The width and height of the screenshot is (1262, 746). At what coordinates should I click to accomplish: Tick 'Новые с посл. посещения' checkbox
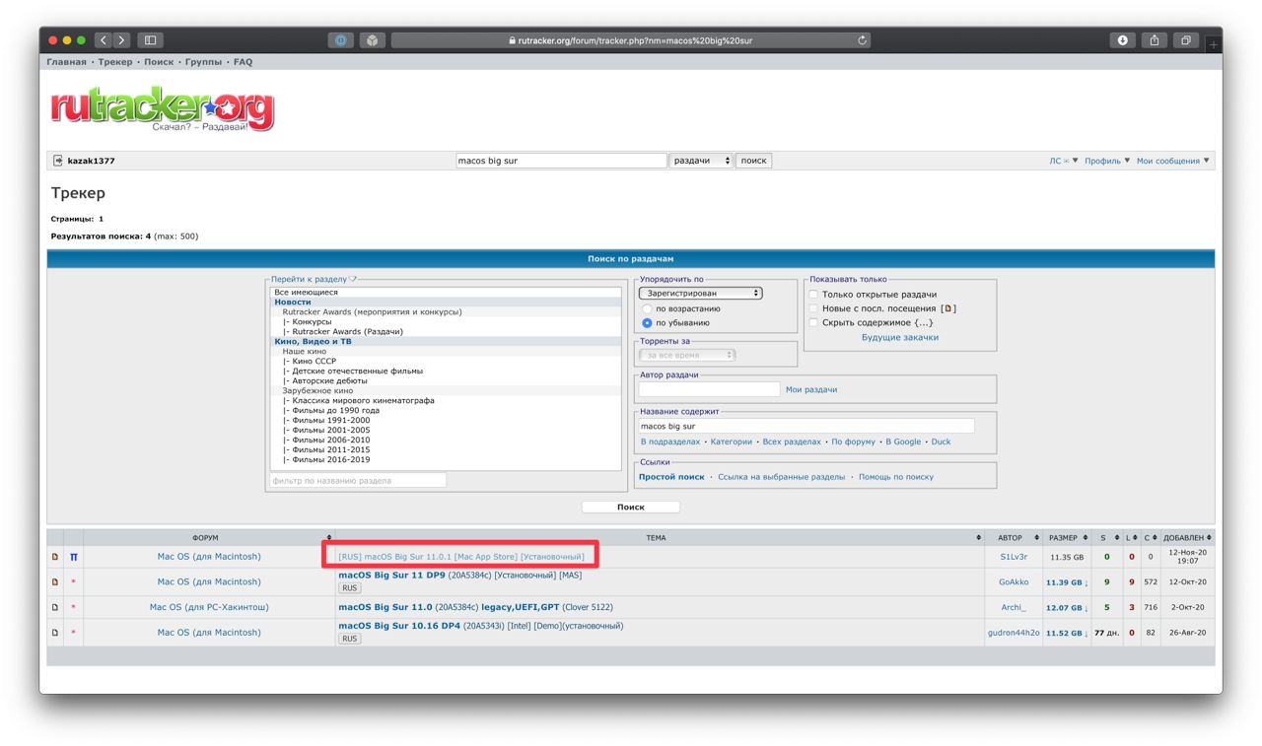pos(813,308)
